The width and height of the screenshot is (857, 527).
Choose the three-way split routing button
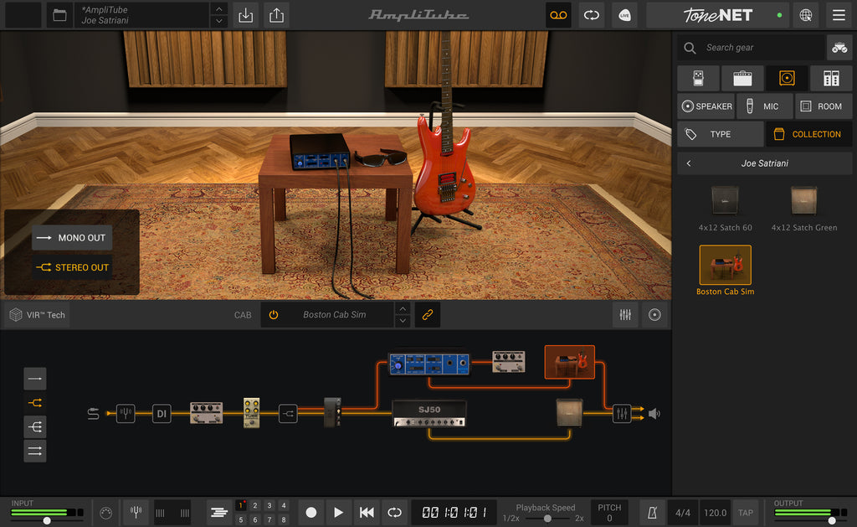tap(35, 426)
